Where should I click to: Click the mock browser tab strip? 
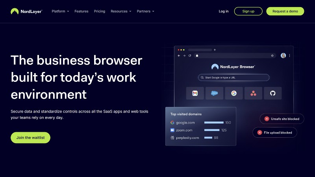(x=200, y=50)
